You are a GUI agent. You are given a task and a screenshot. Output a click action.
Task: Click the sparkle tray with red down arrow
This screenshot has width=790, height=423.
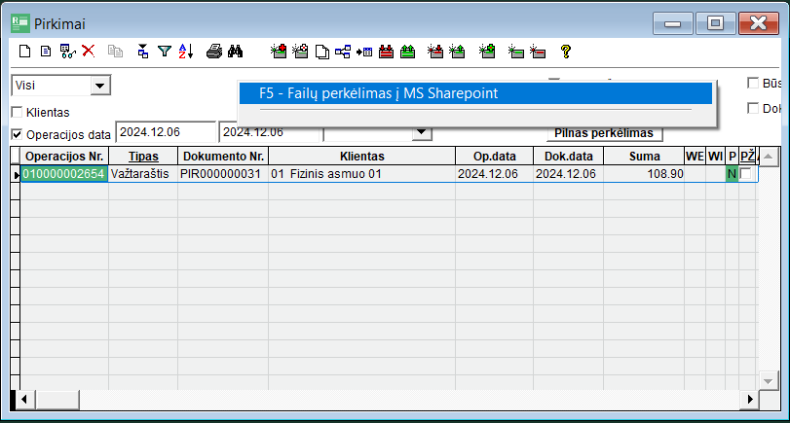coord(435,52)
